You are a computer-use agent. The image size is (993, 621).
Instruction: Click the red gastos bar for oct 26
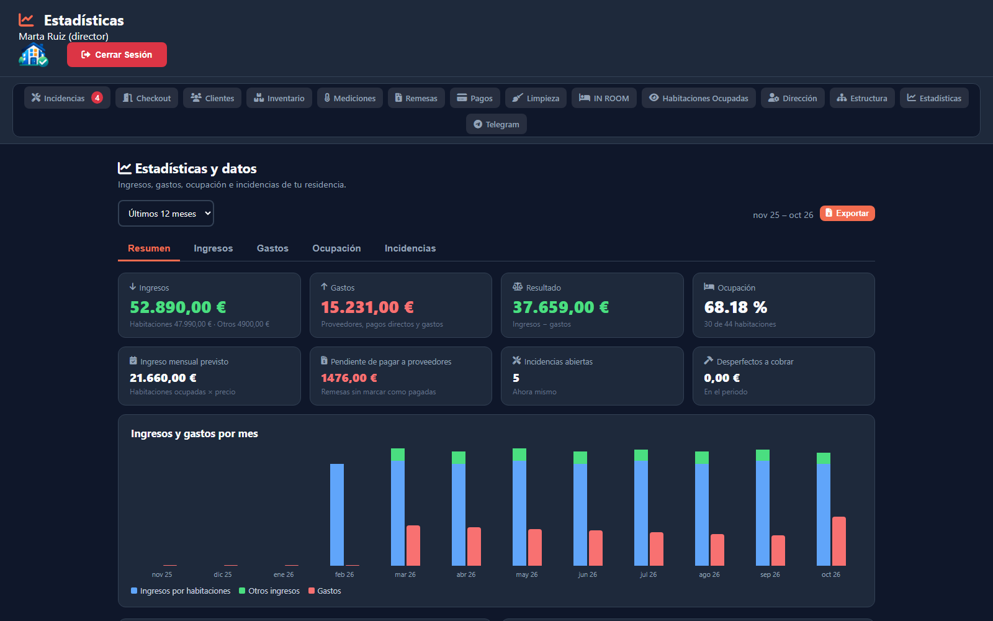[x=839, y=541]
